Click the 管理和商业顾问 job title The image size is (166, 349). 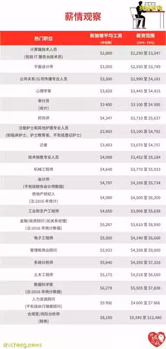[x=43, y=250]
